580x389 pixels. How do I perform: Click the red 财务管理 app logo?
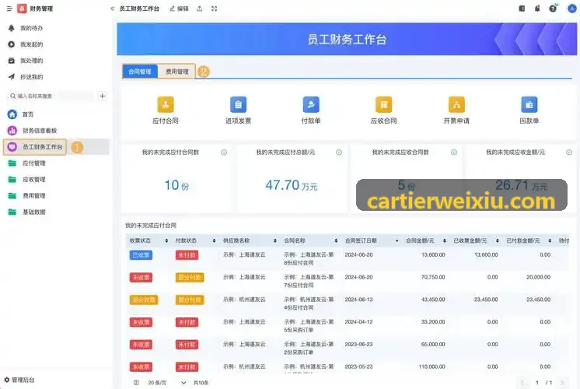[23, 9]
